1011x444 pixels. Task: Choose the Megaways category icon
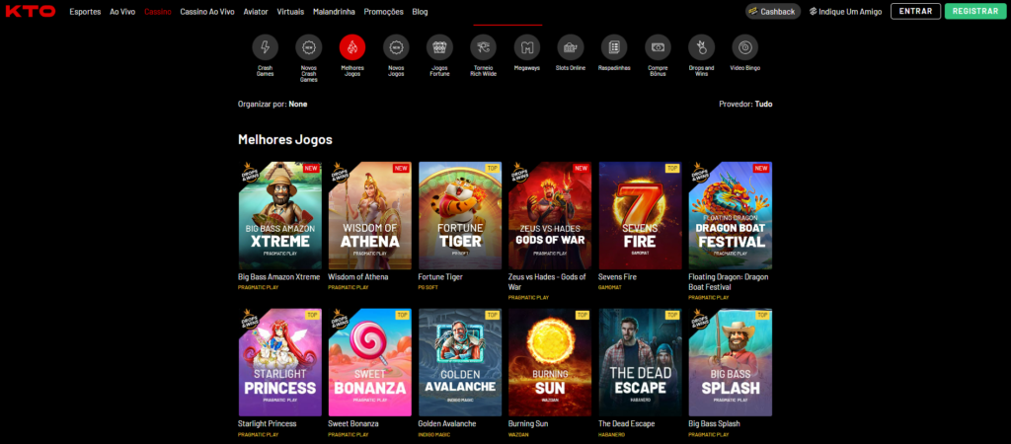[527, 47]
